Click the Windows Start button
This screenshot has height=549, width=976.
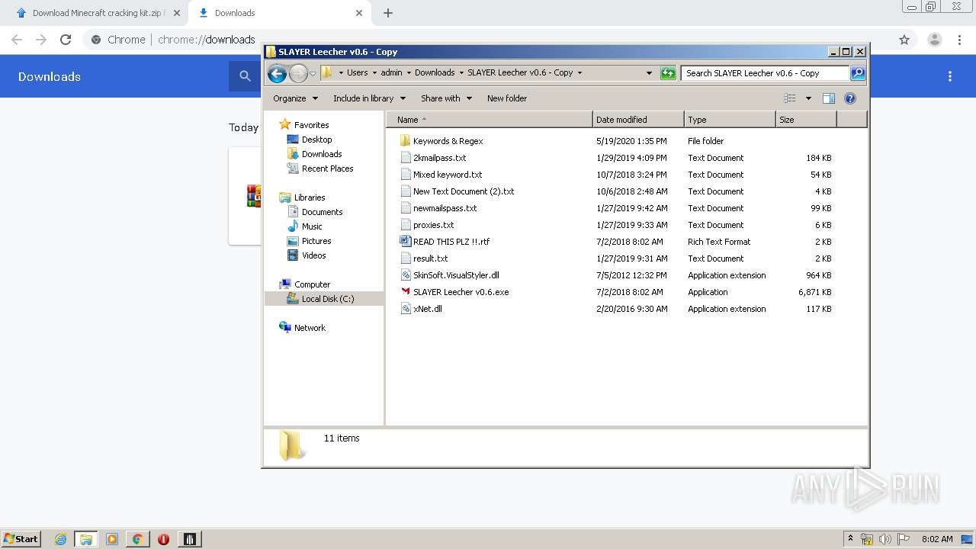click(x=21, y=538)
